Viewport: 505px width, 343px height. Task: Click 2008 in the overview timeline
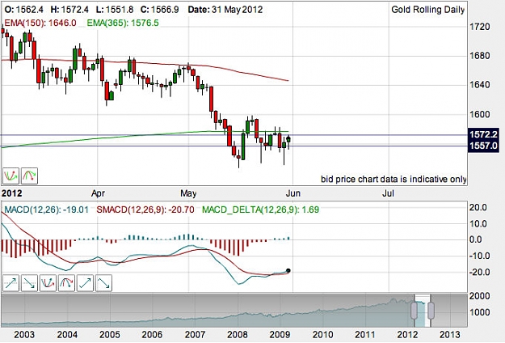(238, 335)
